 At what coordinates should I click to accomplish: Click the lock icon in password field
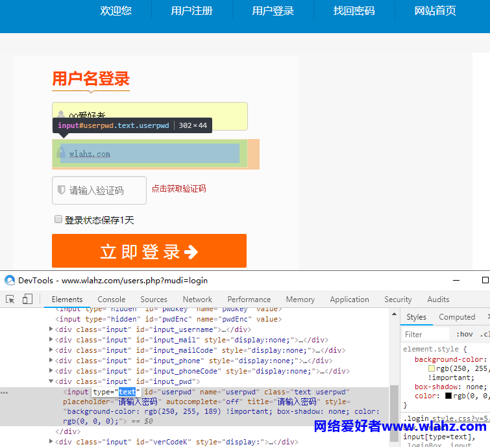pyautogui.click(x=60, y=153)
